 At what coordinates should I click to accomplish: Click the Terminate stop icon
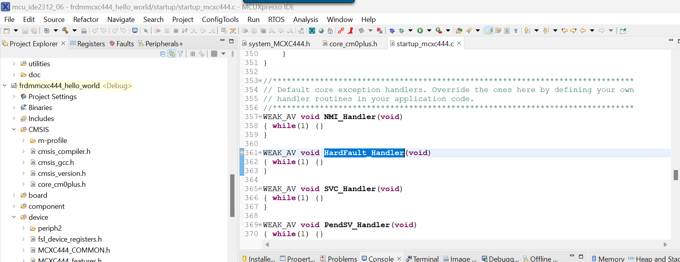coord(176,31)
